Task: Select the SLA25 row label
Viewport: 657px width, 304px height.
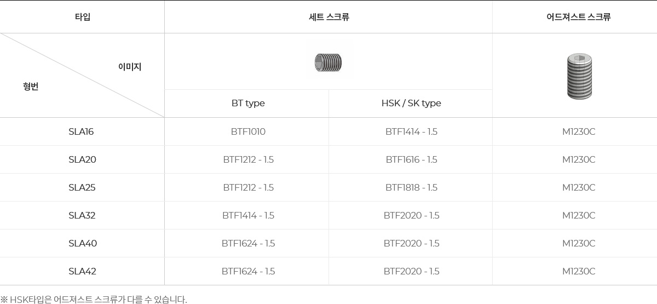Action: (82, 188)
